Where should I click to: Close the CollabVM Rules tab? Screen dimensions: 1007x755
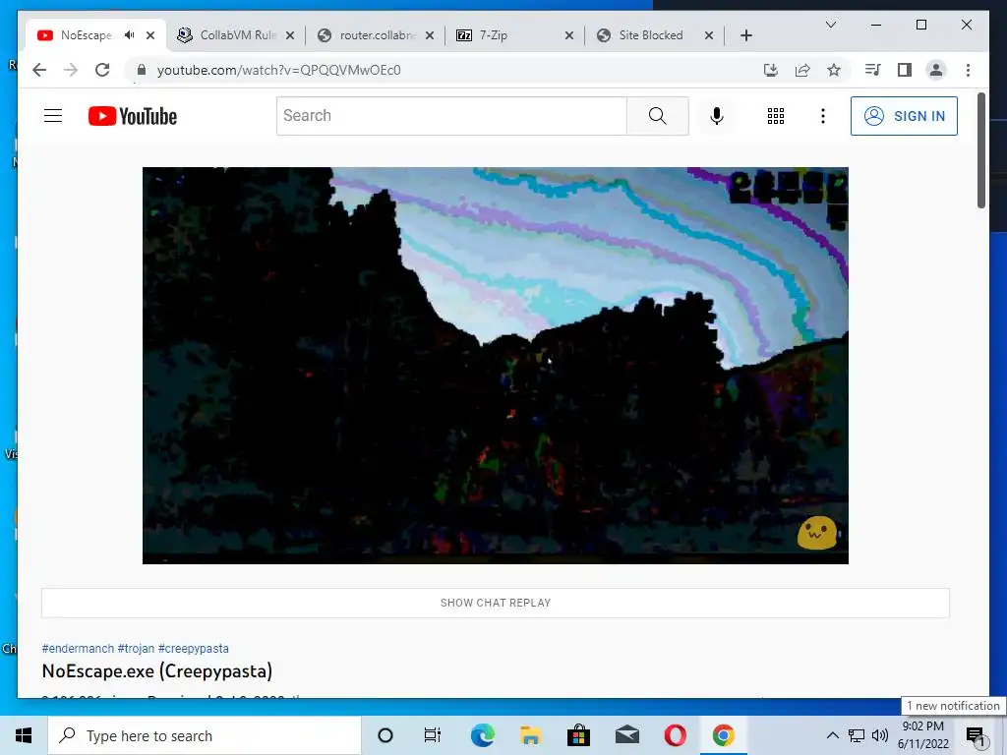pyautogui.click(x=290, y=35)
